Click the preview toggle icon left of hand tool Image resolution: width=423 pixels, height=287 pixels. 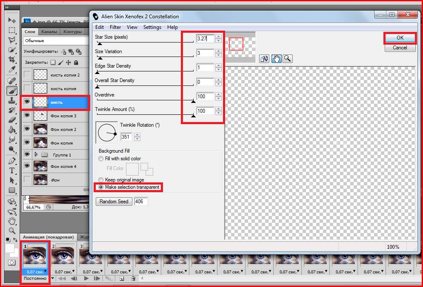tap(264, 59)
